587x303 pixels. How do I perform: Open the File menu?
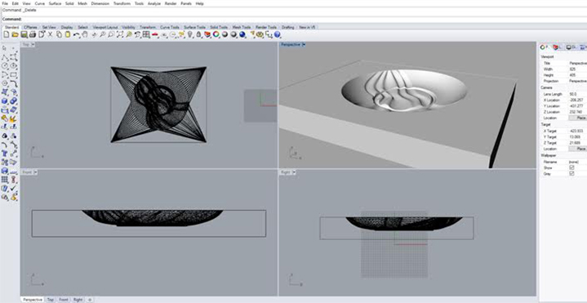pyautogui.click(x=5, y=3)
